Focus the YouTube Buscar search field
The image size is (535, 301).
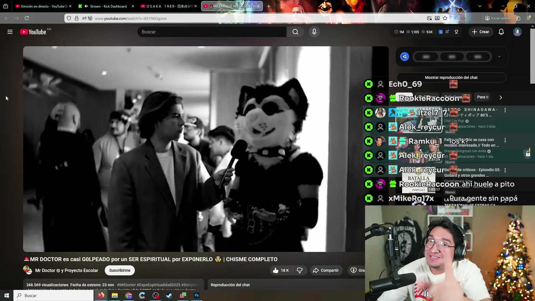(x=212, y=32)
